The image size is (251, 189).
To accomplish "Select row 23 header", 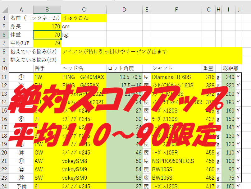I will pos(4,177).
